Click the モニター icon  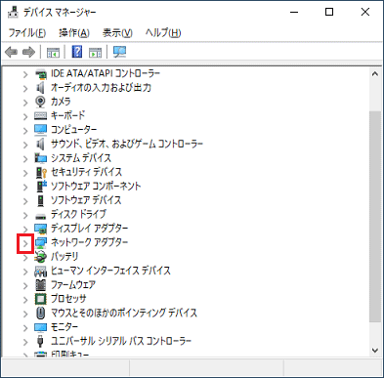(41, 327)
